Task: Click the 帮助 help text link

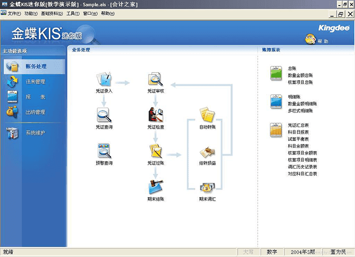Action: [323, 41]
